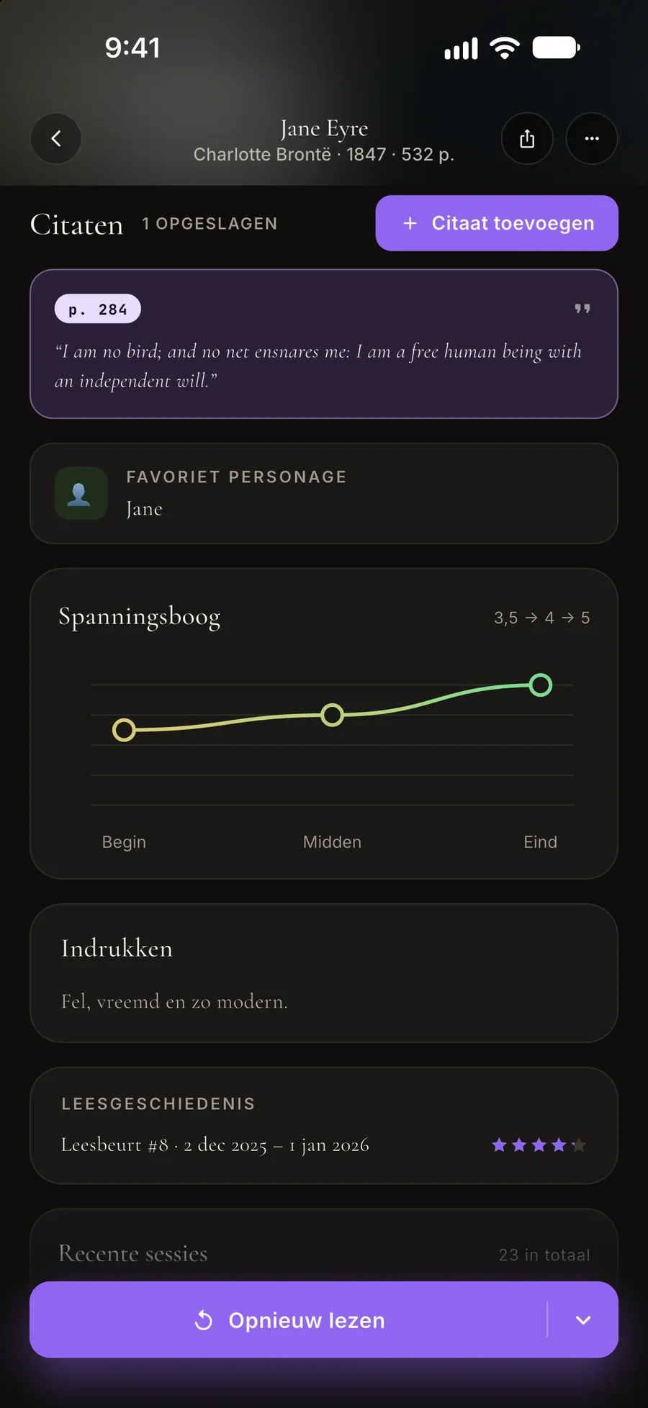Select the Begin point on Spanningsboog chart
The image size is (648, 1408).
coord(124,730)
